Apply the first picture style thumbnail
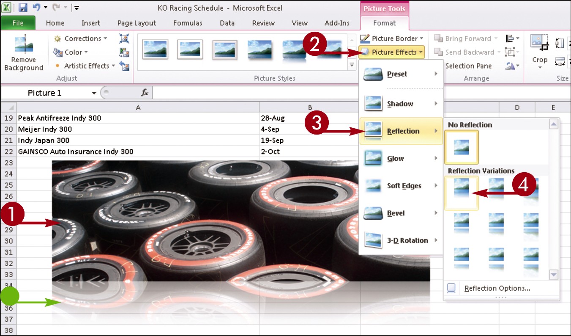Image resolution: width=571 pixels, height=336 pixels. pos(155,49)
